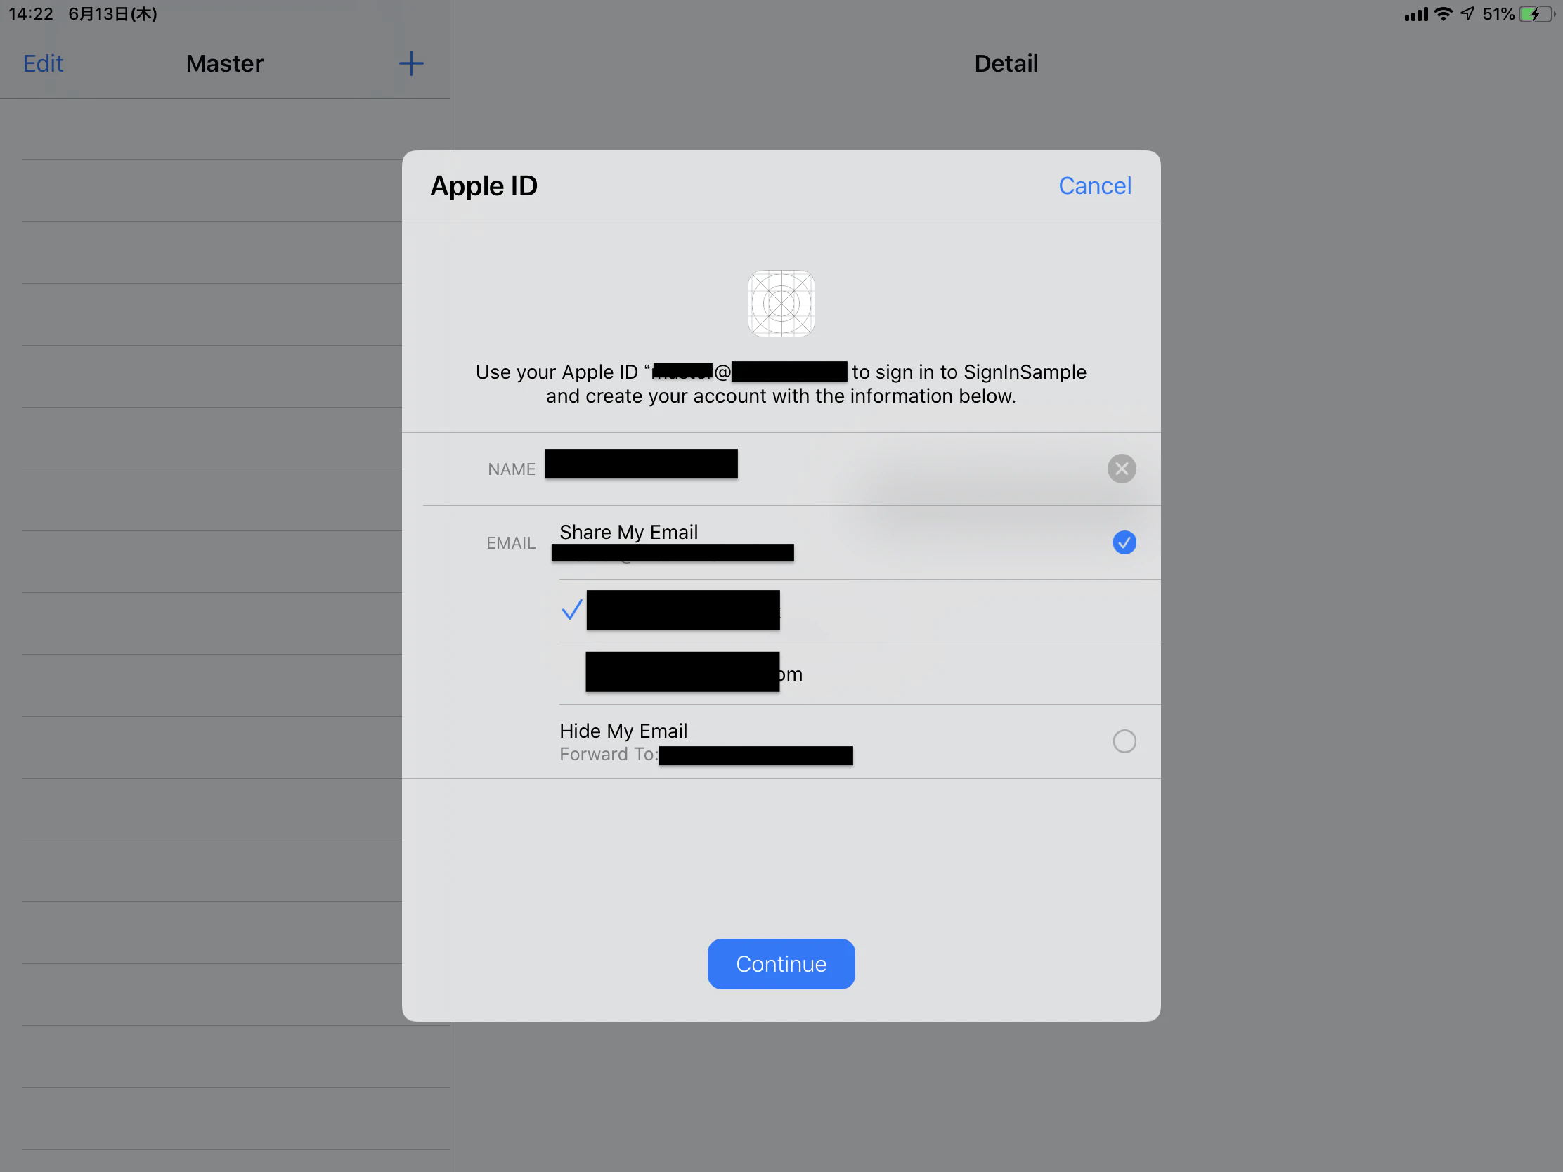Click the SignInSample app icon
Screen dimensions: 1563x1172
pos(781,304)
